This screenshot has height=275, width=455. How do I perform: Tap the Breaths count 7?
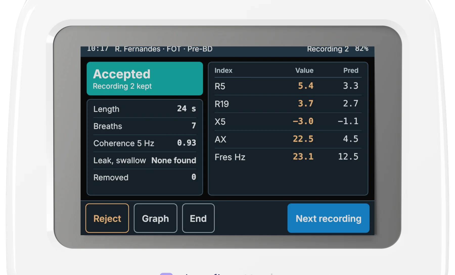tap(194, 126)
